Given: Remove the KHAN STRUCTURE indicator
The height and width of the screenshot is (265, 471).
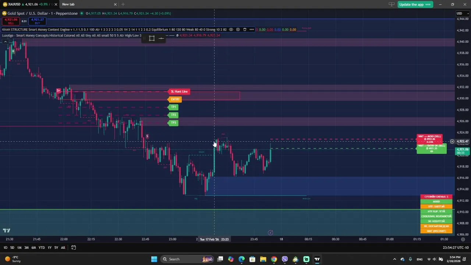Looking at the screenshot, I should pyautogui.click(x=245, y=29).
